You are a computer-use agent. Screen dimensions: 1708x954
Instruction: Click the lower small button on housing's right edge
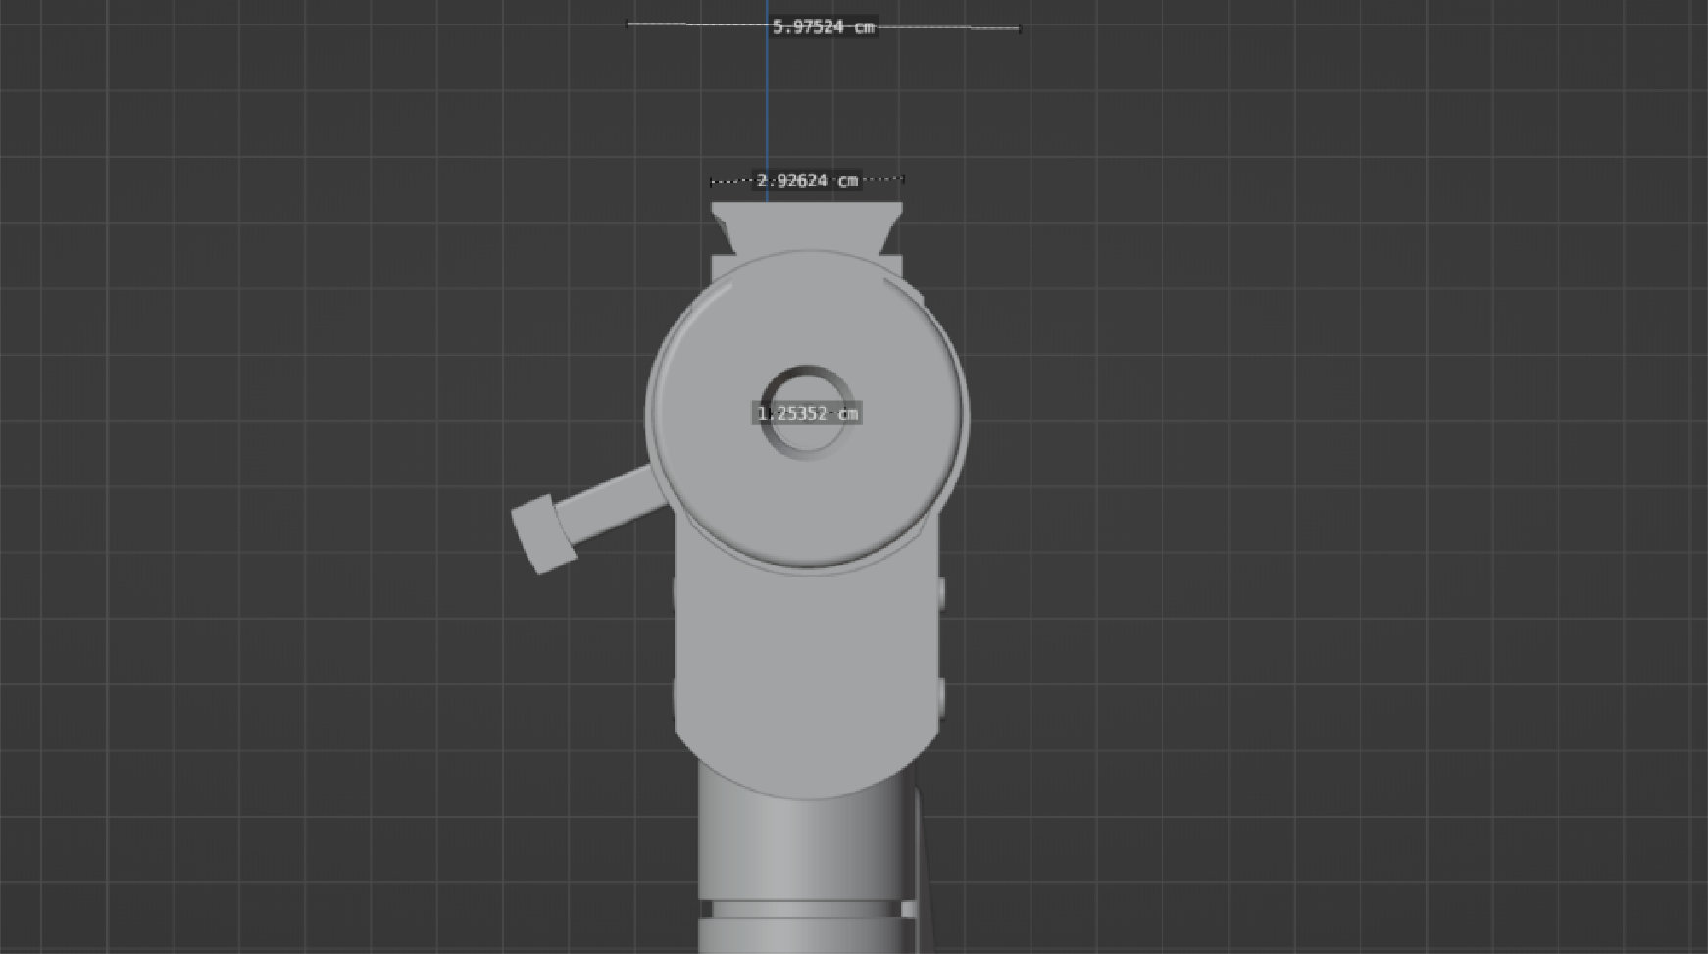[x=940, y=694]
